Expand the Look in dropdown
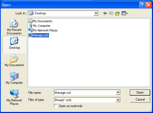The width and height of the screenshot is (153, 113). (96, 13)
